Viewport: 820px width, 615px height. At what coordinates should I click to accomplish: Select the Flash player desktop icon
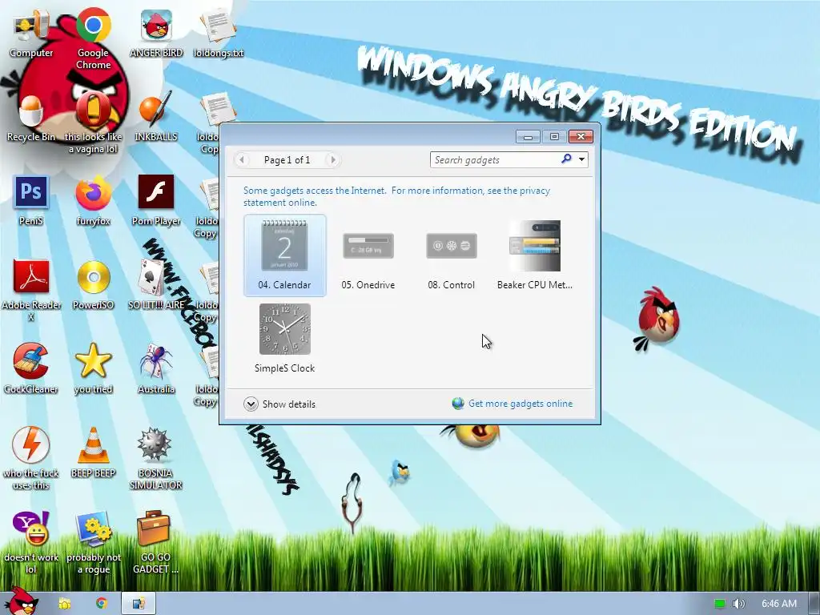point(156,201)
